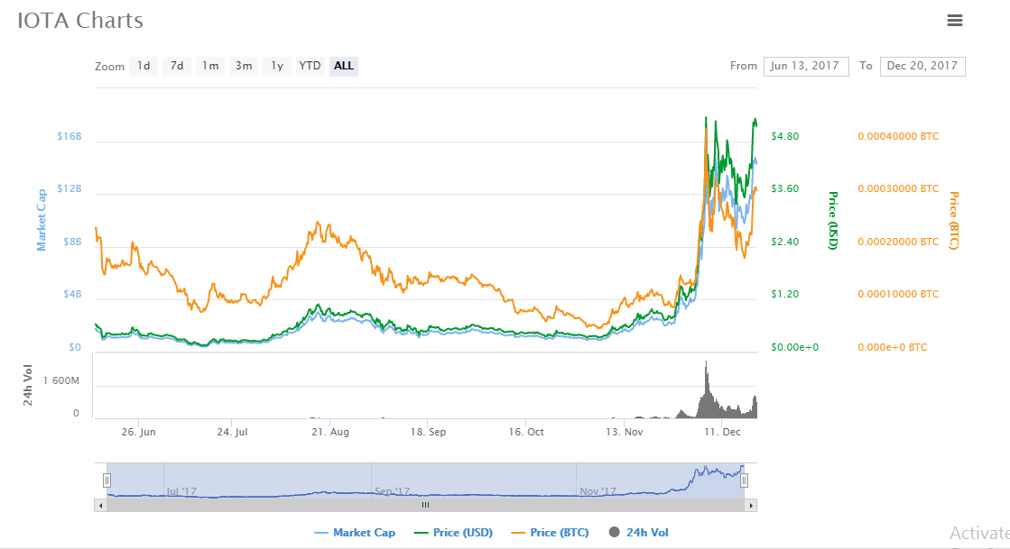The width and height of the screenshot is (1010, 549).
Task: Click the $2.40 price axis label
Action: [784, 242]
